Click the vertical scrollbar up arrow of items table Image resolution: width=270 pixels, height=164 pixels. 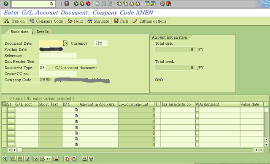point(266,140)
